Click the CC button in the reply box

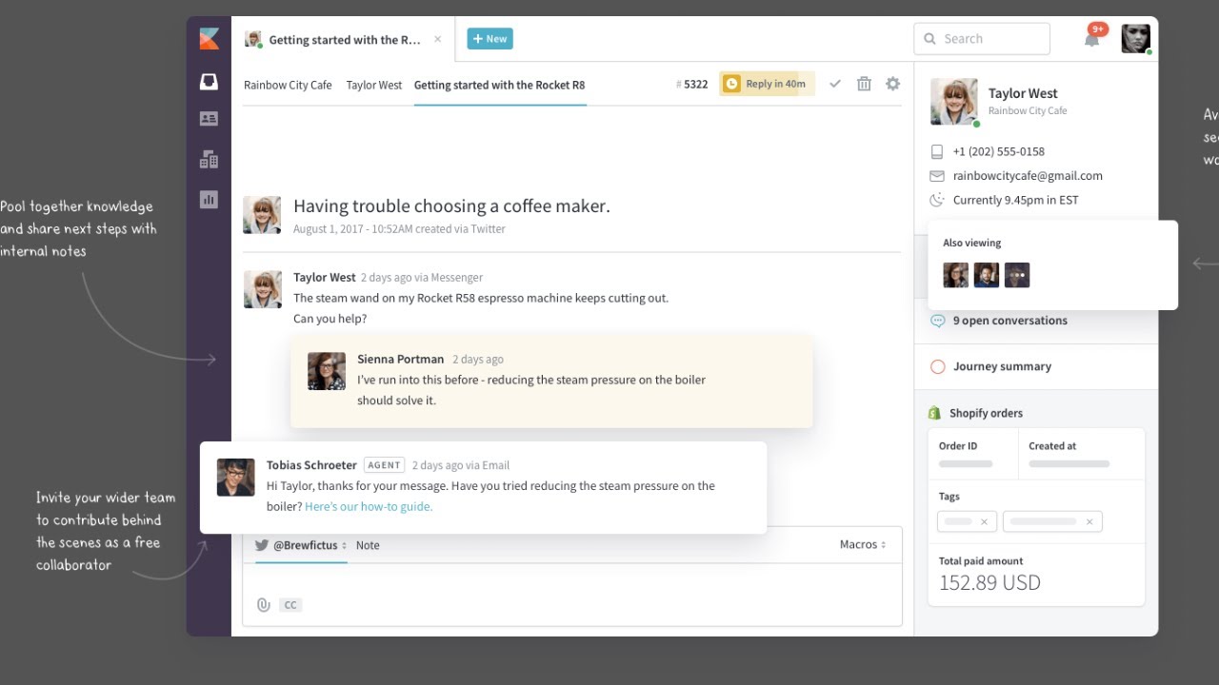290,605
